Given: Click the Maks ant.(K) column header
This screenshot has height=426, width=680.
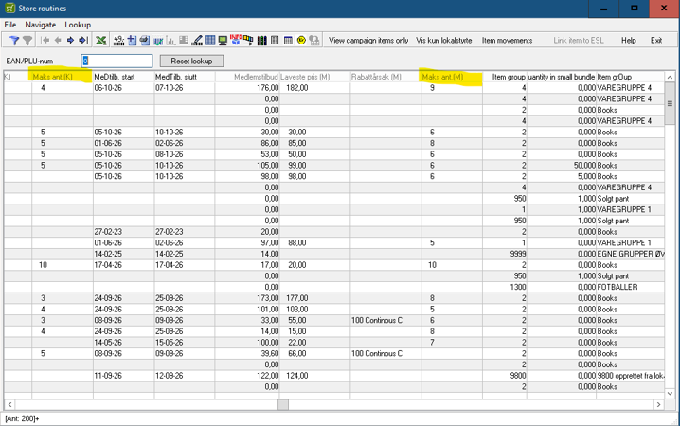Looking at the screenshot, I should point(62,77).
